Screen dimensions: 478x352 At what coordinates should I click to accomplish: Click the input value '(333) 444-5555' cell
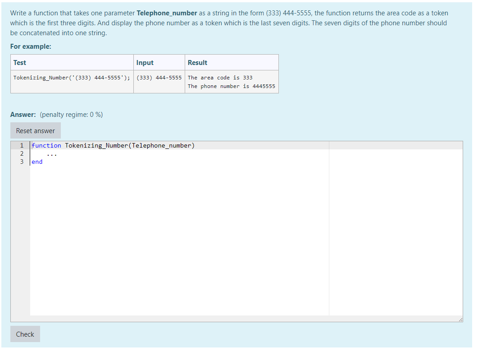point(159,78)
